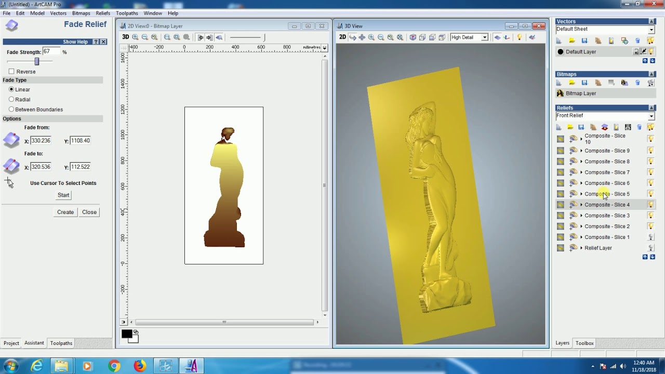Screen dimensions: 665x374
Task: Switch the bitmap window to 3D view
Action: click(126, 37)
